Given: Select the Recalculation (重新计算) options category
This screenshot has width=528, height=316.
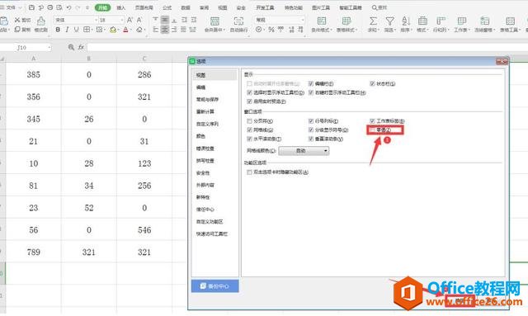Looking at the screenshot, I should click(x=205, y=111).
